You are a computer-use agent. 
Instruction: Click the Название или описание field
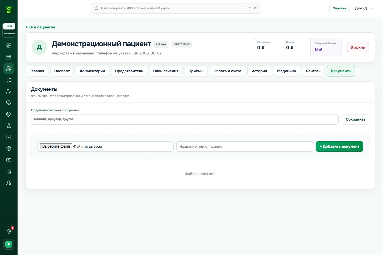(245, 147)
